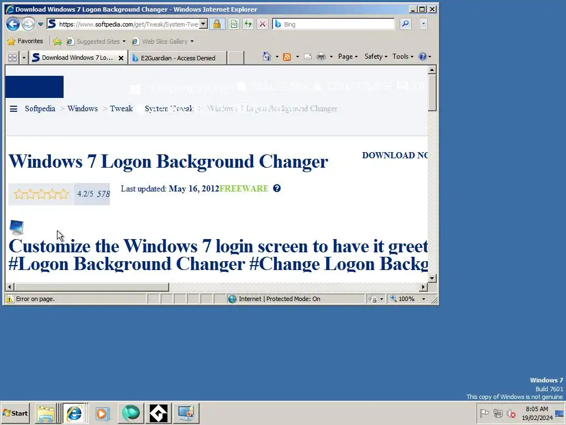Expand the Print options dropdown
Screen dimensions: 566x425
coord(332,56)
